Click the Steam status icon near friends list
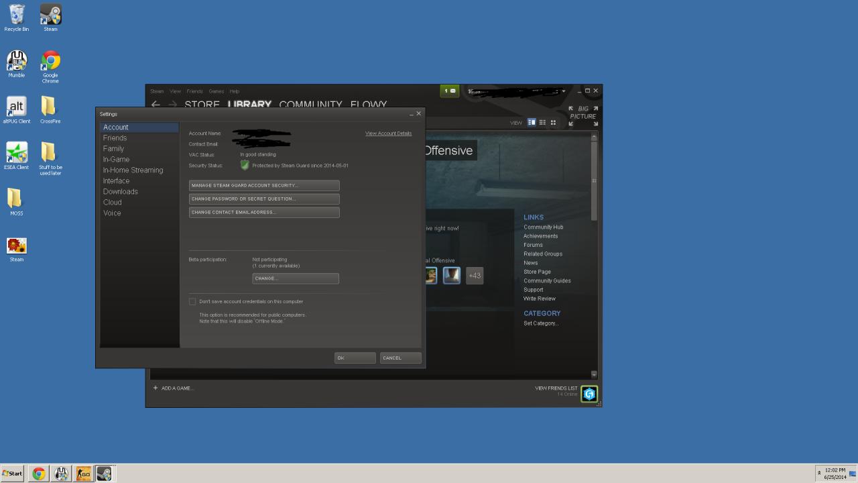858x483 pixels. click(589, 394)
